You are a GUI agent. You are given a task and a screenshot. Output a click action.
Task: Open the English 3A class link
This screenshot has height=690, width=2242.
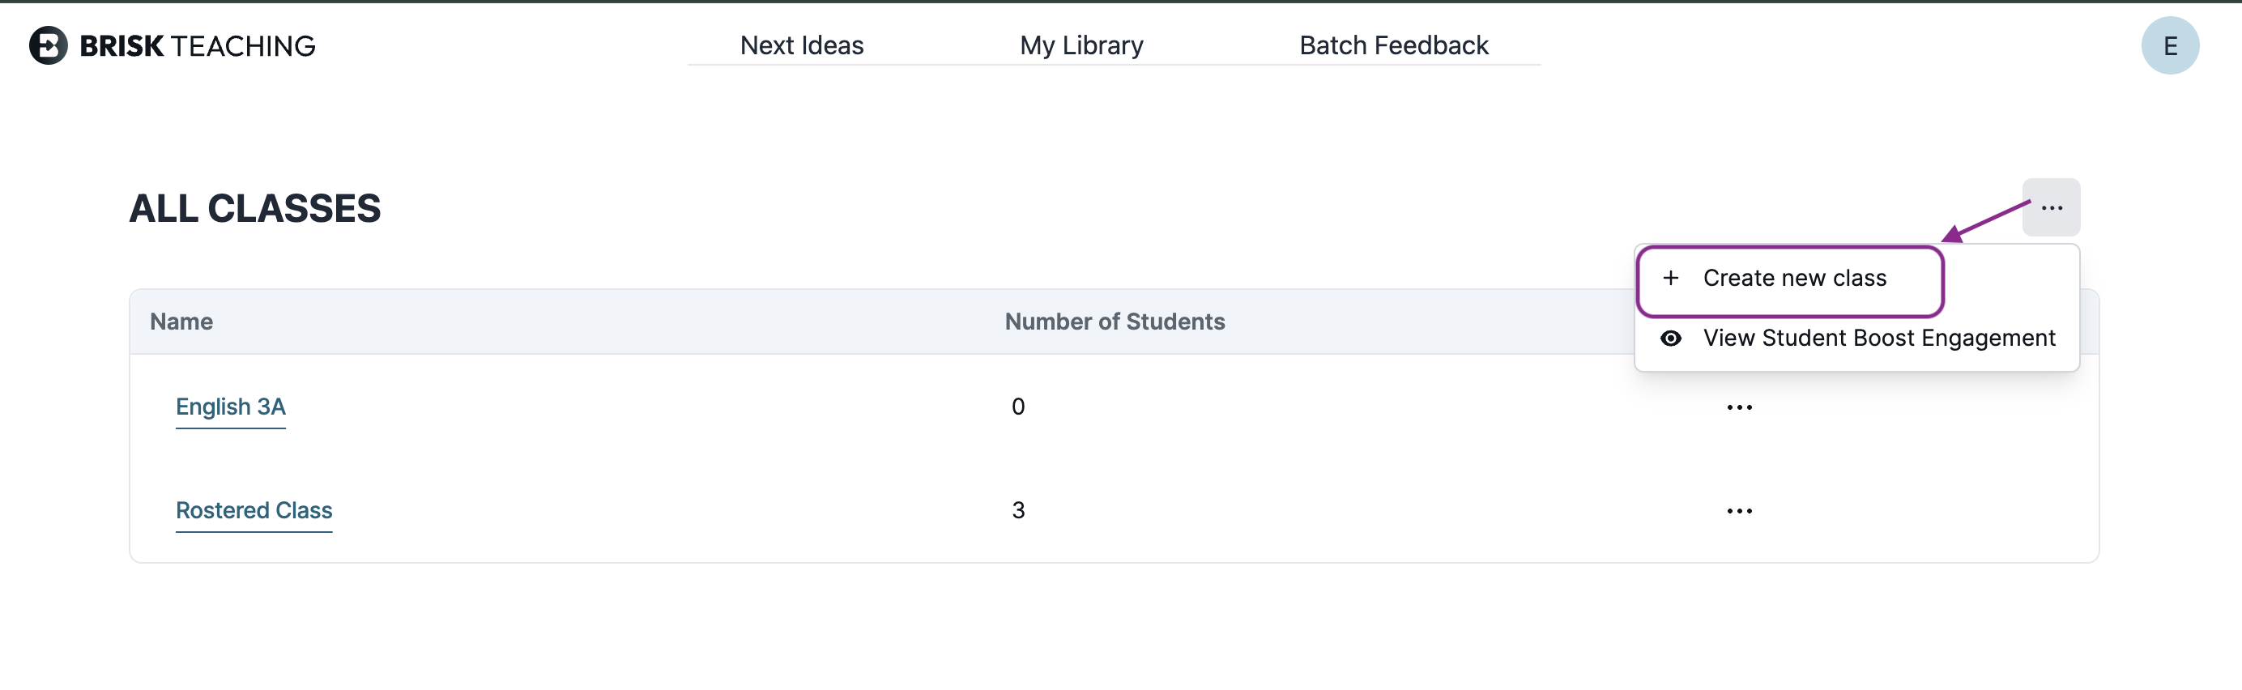230,407
